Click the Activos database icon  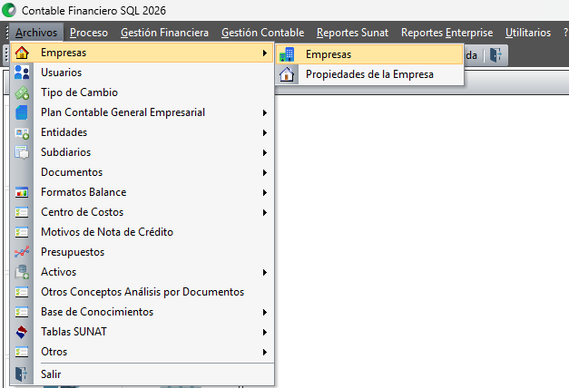(x=22, y=272)
